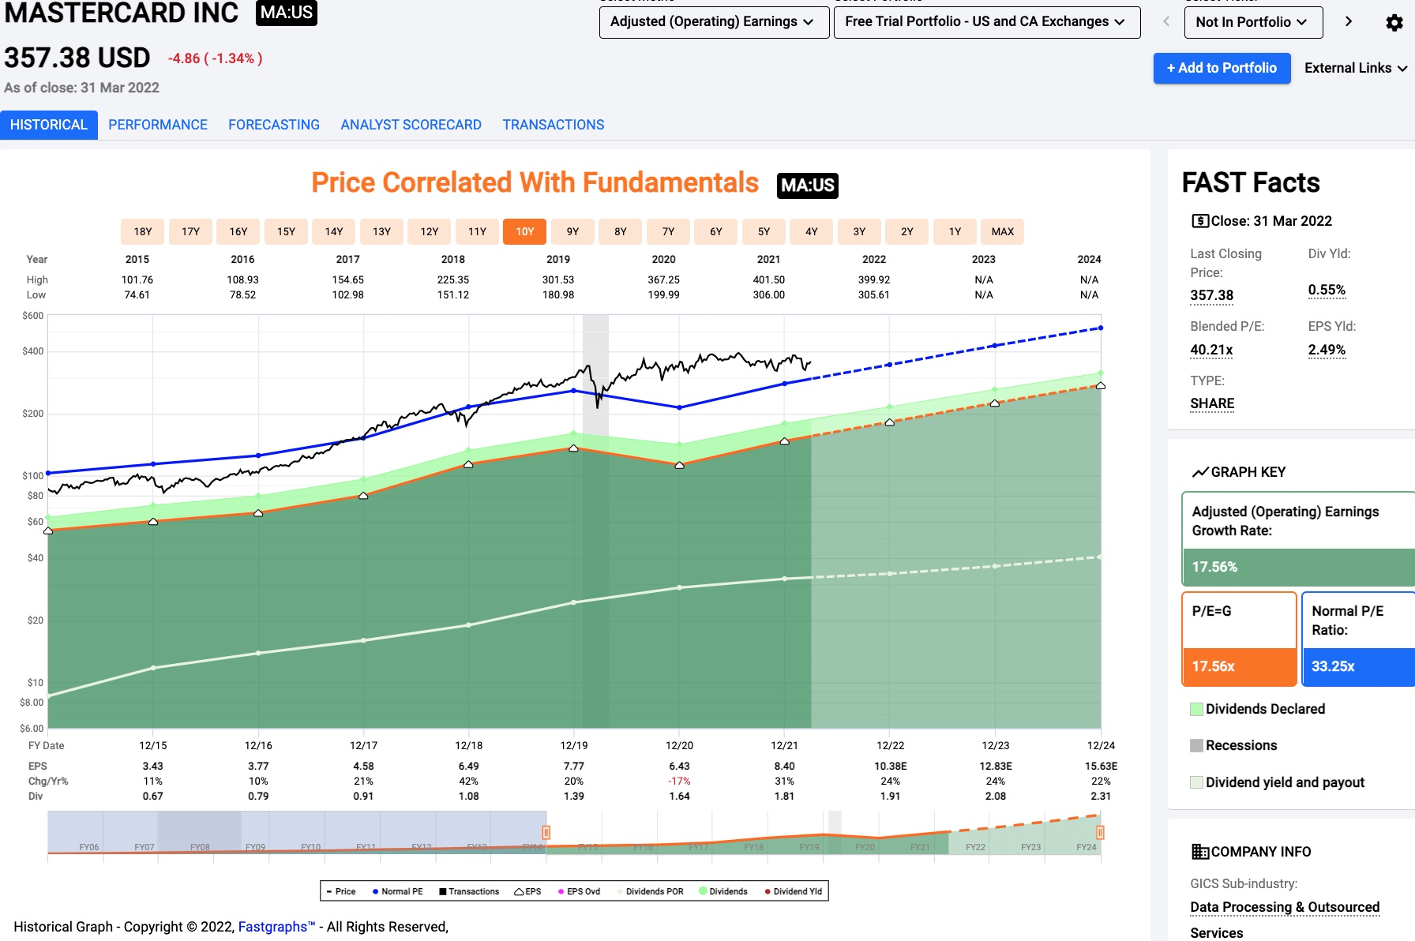1415x941 pixels.
Task: Click the next portfolio arrow icon
Action: pyautogui.click(x=1349, y=21)
